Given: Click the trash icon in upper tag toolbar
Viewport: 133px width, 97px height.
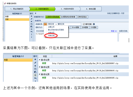Looking at the screenshot, I should pos(31,29).
